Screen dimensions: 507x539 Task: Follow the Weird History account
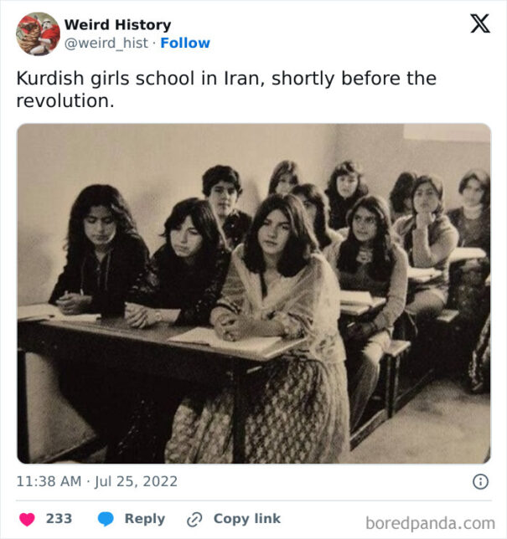click(185, 43)
